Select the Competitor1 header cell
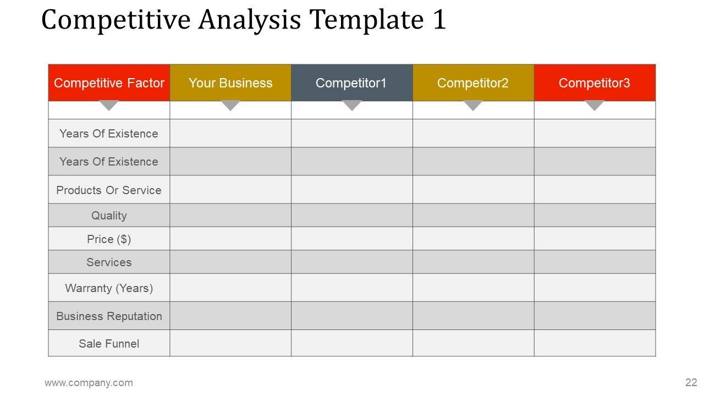This screenshot has height=396, width=704. (351, 83)
